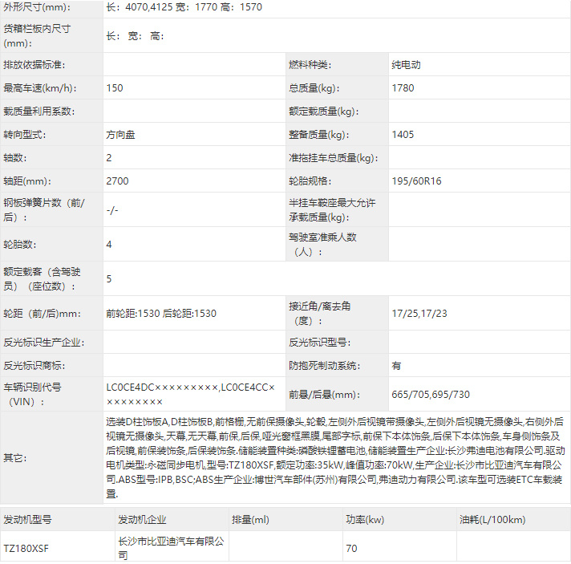Select the wheelbase value 2700
The width and height of the screenshot is (571, 564).
click(x=117, y=181)
